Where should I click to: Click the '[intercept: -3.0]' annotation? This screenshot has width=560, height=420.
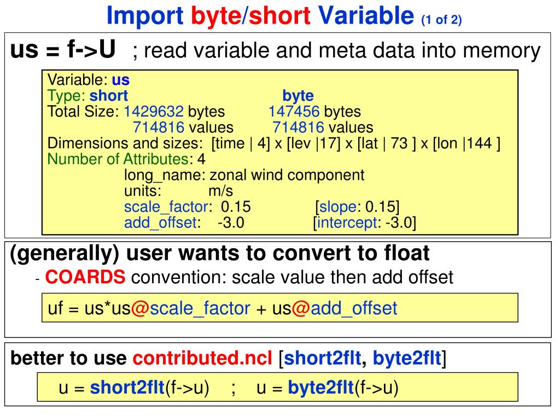pyautogui.click(x=365, y=223)
